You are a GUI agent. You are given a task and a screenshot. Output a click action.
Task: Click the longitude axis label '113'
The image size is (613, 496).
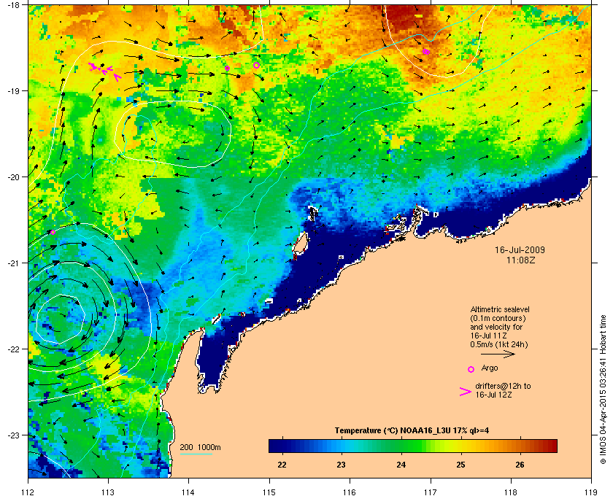pos(108,492)
